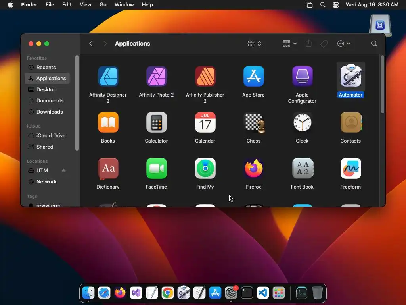This screenshot has height=305, width=406.
Task: Open the Apple menu
Action: point(10,5)
